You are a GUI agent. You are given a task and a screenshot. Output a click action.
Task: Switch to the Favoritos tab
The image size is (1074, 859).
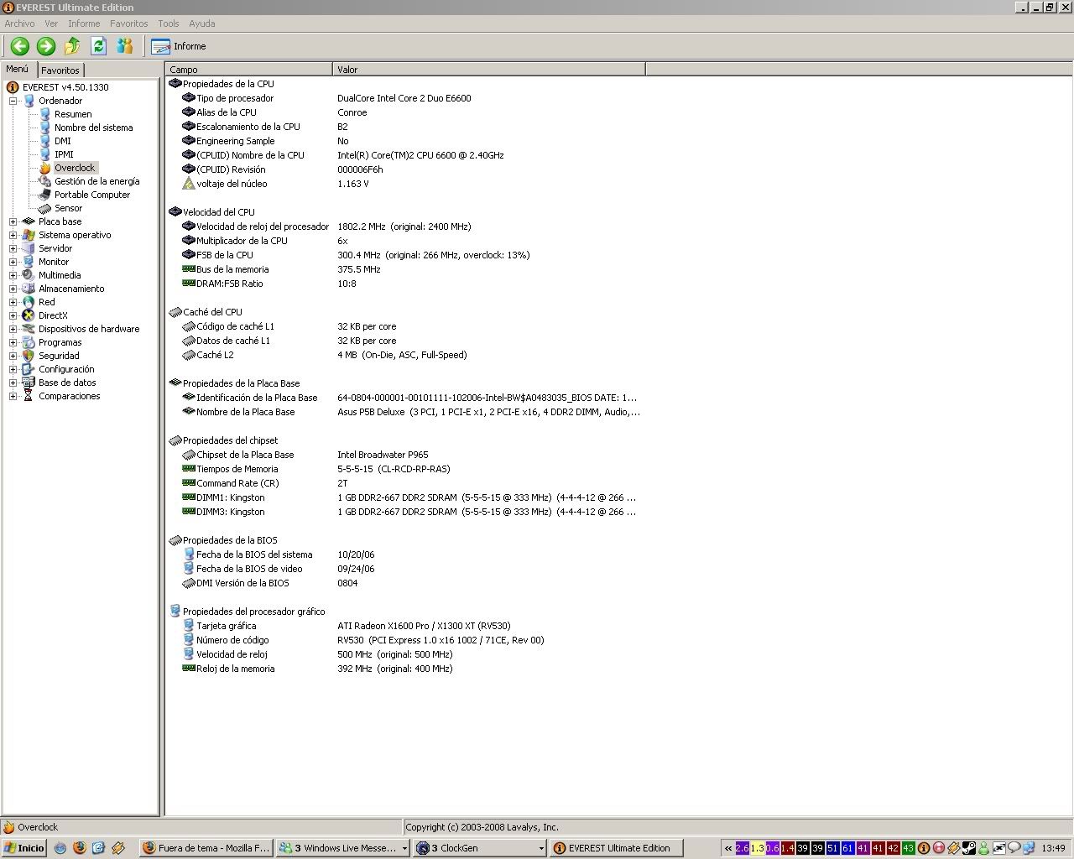60,70
